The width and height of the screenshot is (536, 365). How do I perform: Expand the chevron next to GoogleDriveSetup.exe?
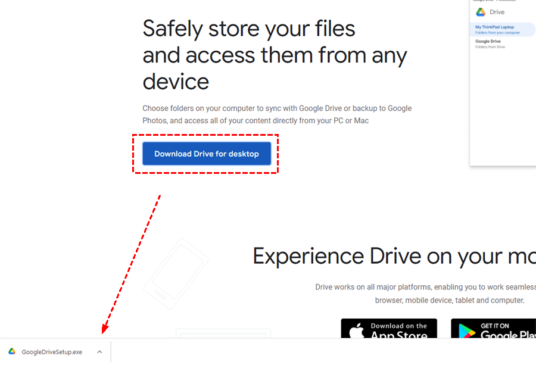click(x=99, y=352)
